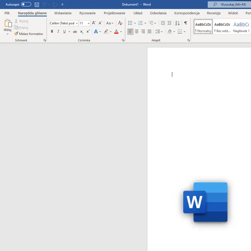Click Malarz formatów button
251x251 pixels.
point(29,34)
